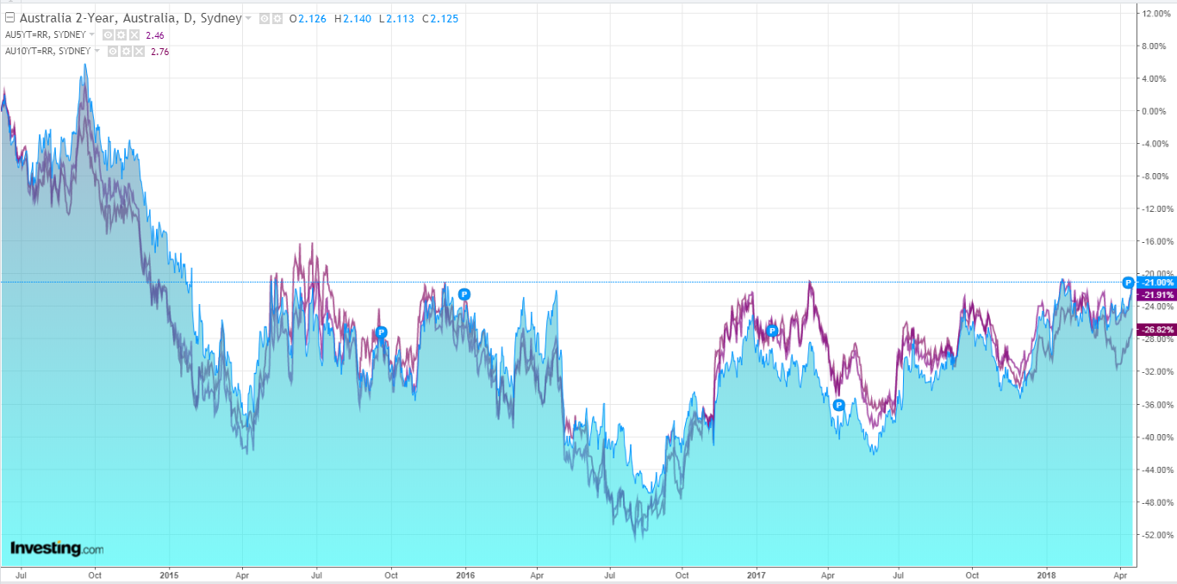This screenshot has height=584, width=1177.
Task: Click the P marker near Apr 2017
Action: pos(838,404)
